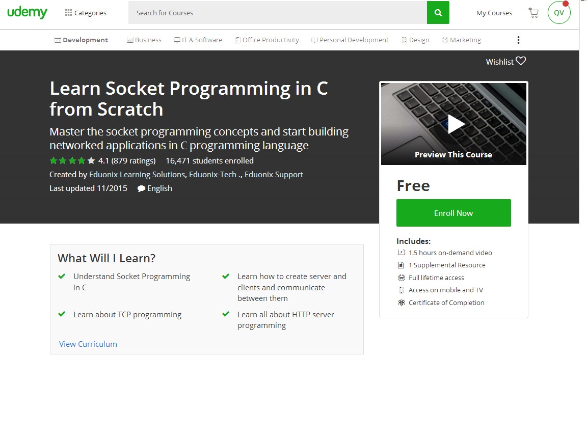Click the mobile and TV access icon

[402, 290]
